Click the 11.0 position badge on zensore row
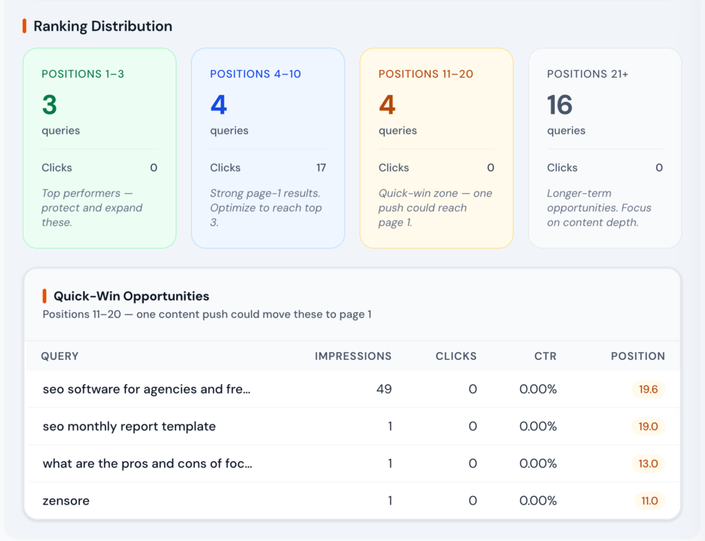 (x=648, y=500)
